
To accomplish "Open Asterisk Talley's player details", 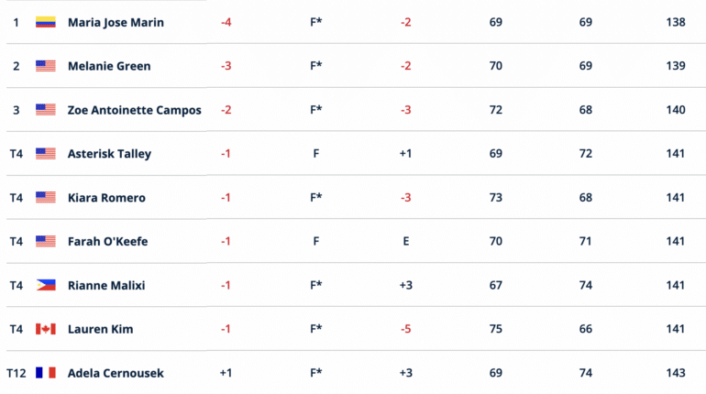I will (109, 154).
